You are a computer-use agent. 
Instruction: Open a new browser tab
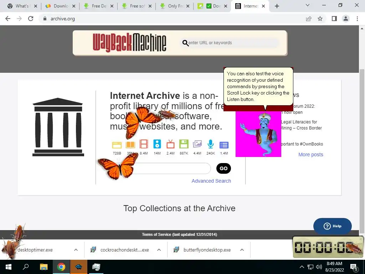point(277,6)
